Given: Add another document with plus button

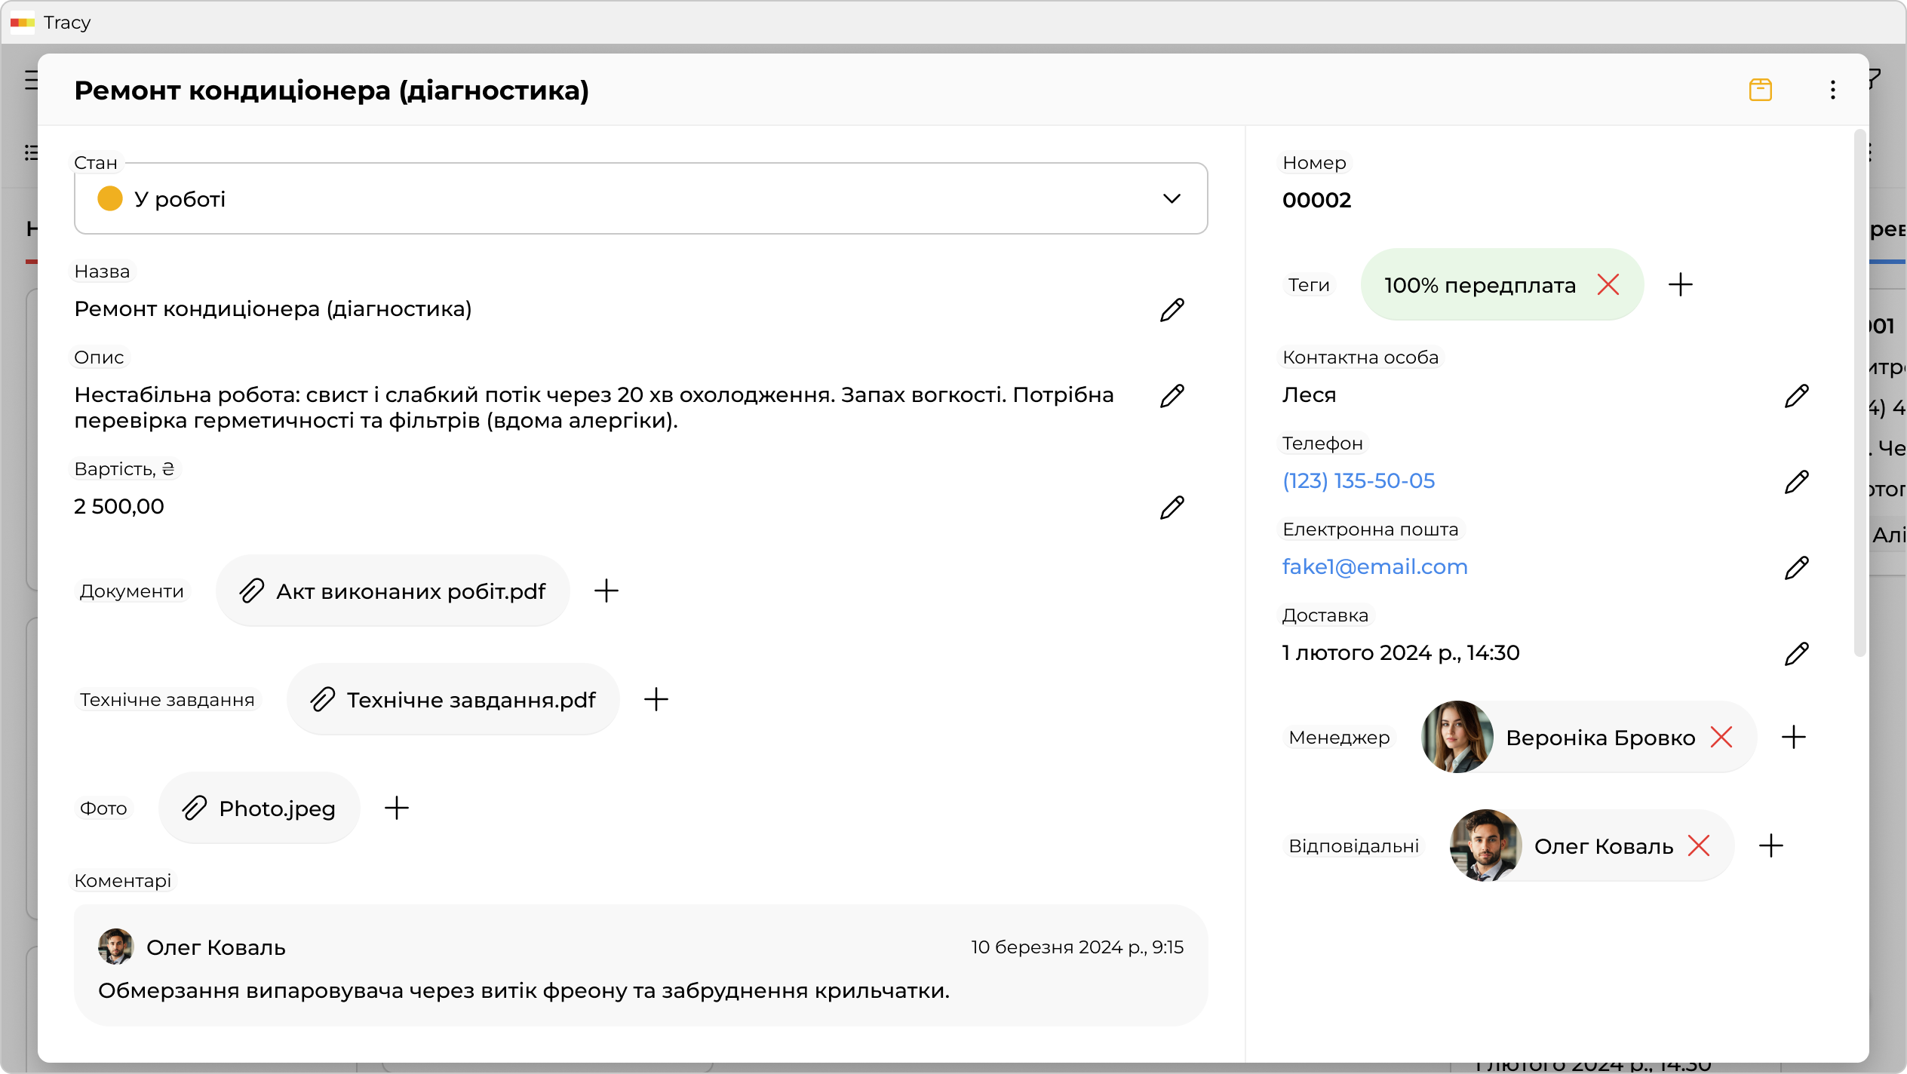Looking at the screenshot, I should click(606, 591).
